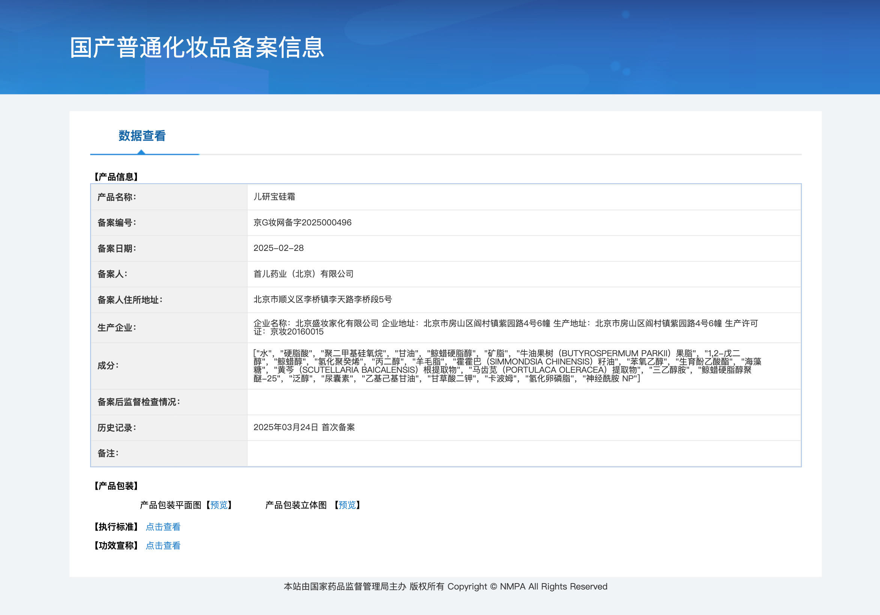Click the 生产企业 details text
The height and width of the screenshot is (615, 880).
tap(505, 328)
